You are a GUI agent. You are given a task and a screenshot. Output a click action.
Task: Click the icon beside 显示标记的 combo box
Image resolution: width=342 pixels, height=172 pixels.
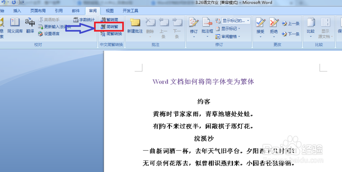point(218,21)
